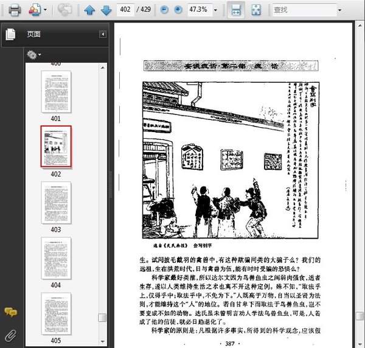The image size is (365, 348).
Task: Open the comments speech bubble panel
Action: tap(10, 312)
